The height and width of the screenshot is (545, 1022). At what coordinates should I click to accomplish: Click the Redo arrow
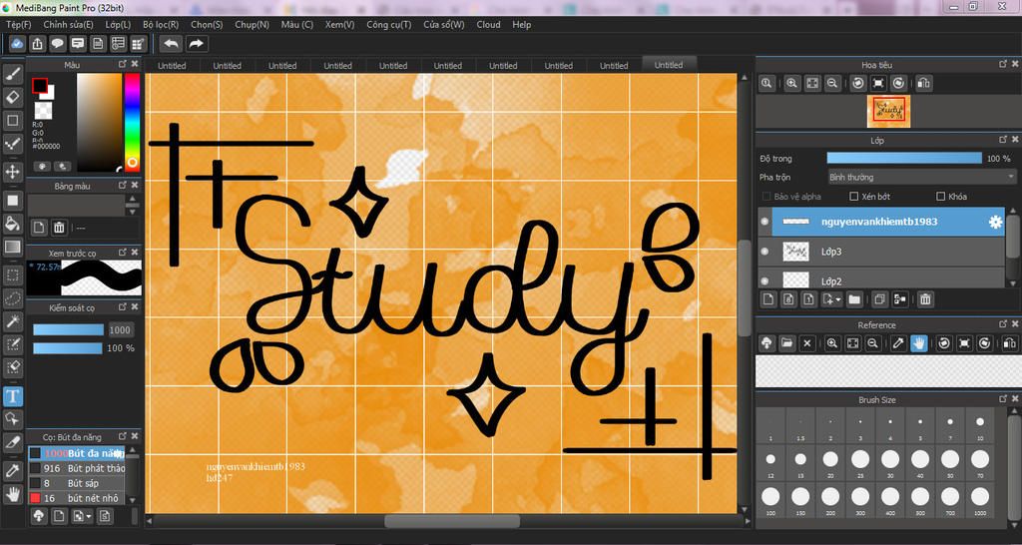coord(196,44)
